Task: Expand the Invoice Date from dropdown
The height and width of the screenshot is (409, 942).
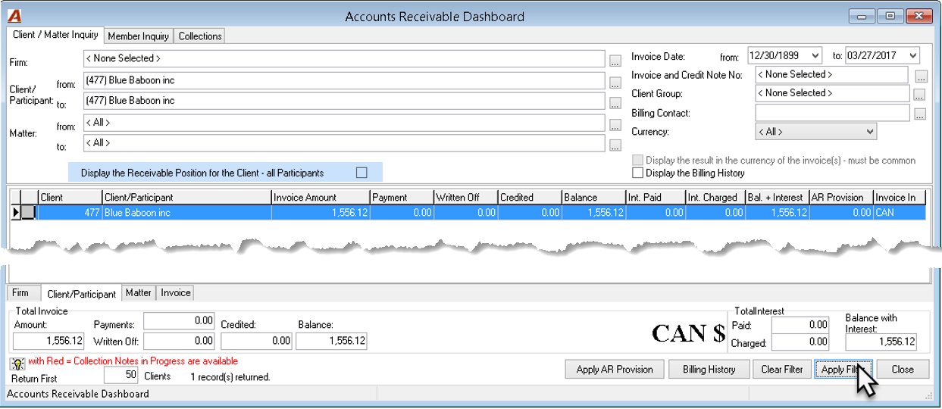Action: (815, 55)
